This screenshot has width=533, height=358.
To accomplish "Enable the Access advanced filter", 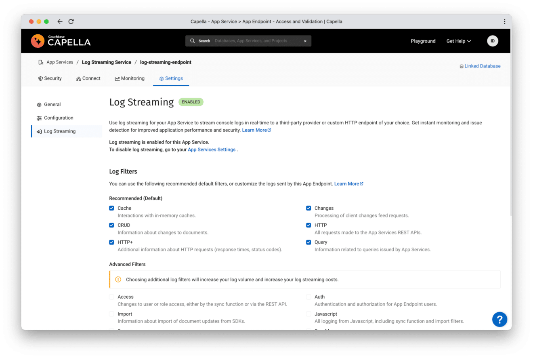I will point(111,297).
